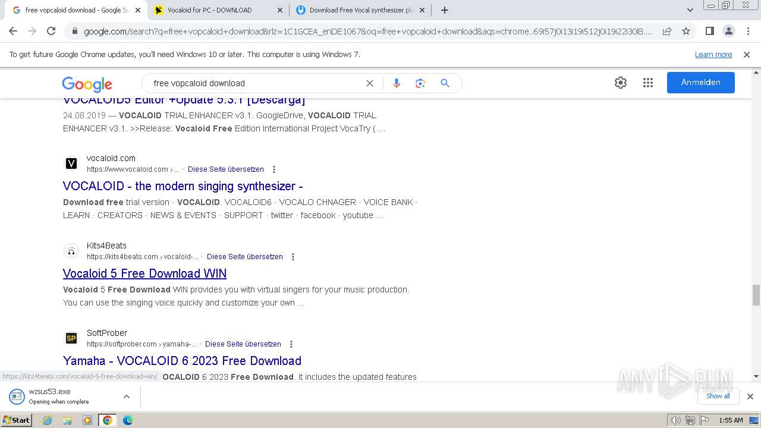Click the SoftProber favicon
This screenshot has width=761, height=428.
tap(71, 338)
